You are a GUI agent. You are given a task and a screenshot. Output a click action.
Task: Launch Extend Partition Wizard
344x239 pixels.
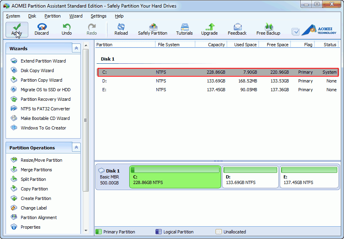point(39,61)
